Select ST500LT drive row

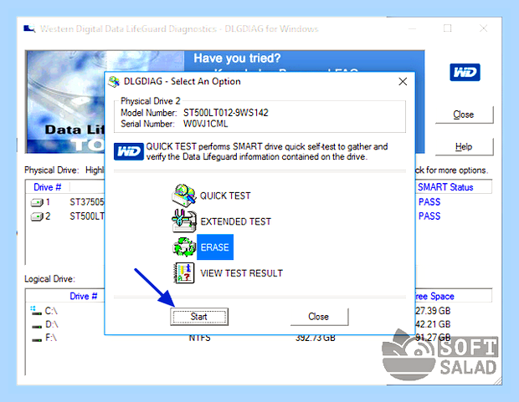point(66,216)
